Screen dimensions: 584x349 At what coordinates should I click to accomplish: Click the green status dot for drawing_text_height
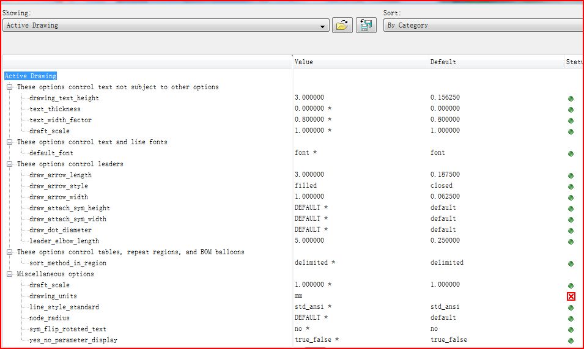[x=571, y=98]
